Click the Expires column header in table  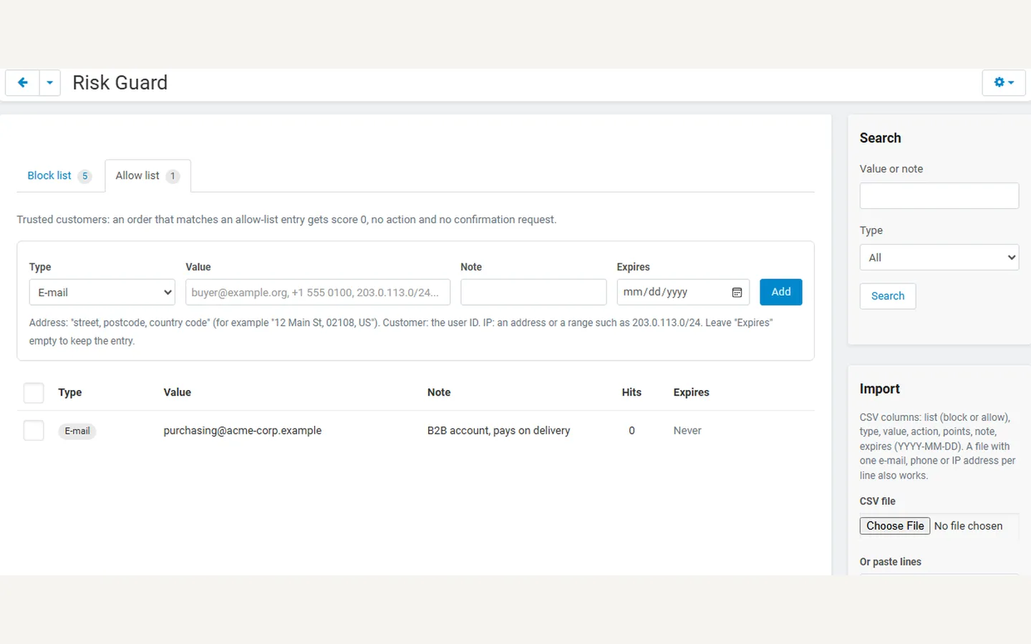691,392
